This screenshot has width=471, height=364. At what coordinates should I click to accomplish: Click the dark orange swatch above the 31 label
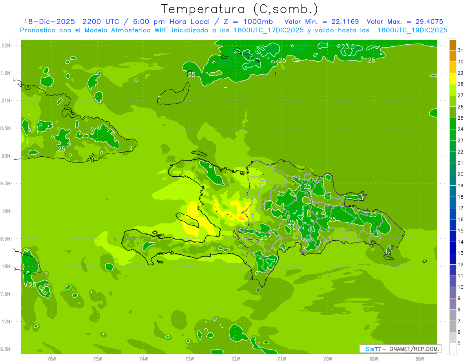[453, 45]
